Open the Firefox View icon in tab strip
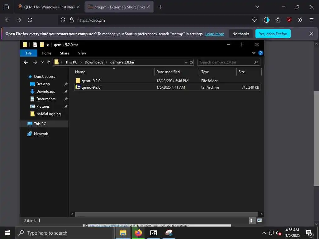The height and width of the screenshot is (239, 319). point(6,7)
